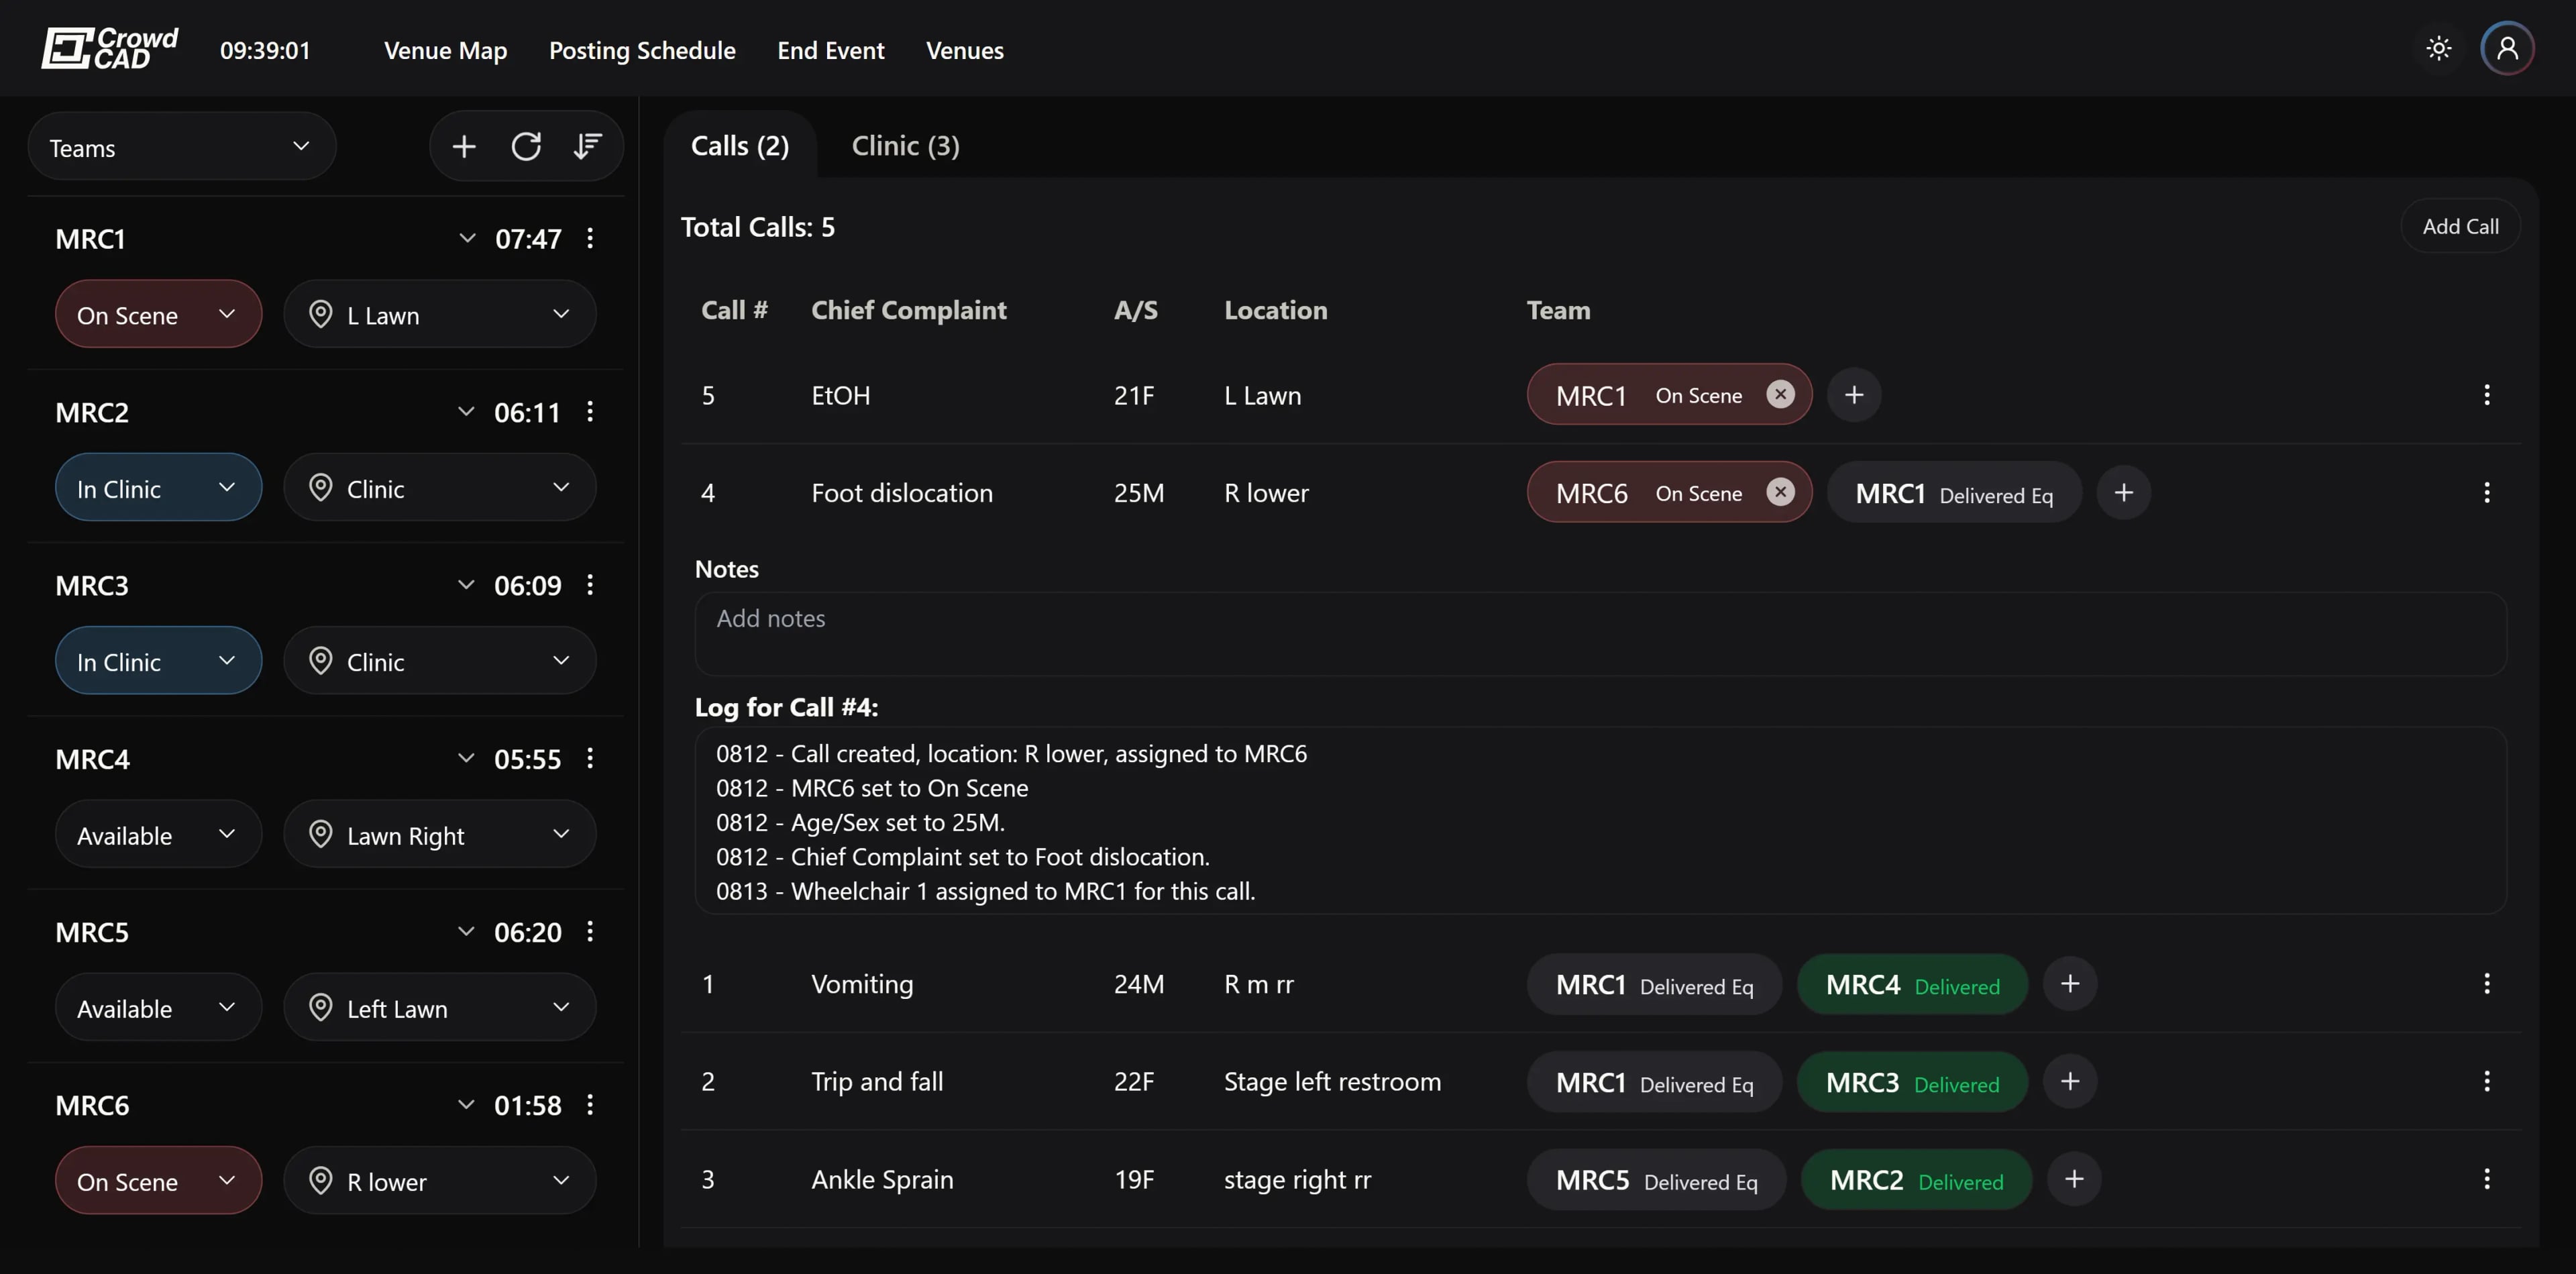2576x1274 pixels.
Task: Open options menu for EtOH call row
Action: 2487,394
